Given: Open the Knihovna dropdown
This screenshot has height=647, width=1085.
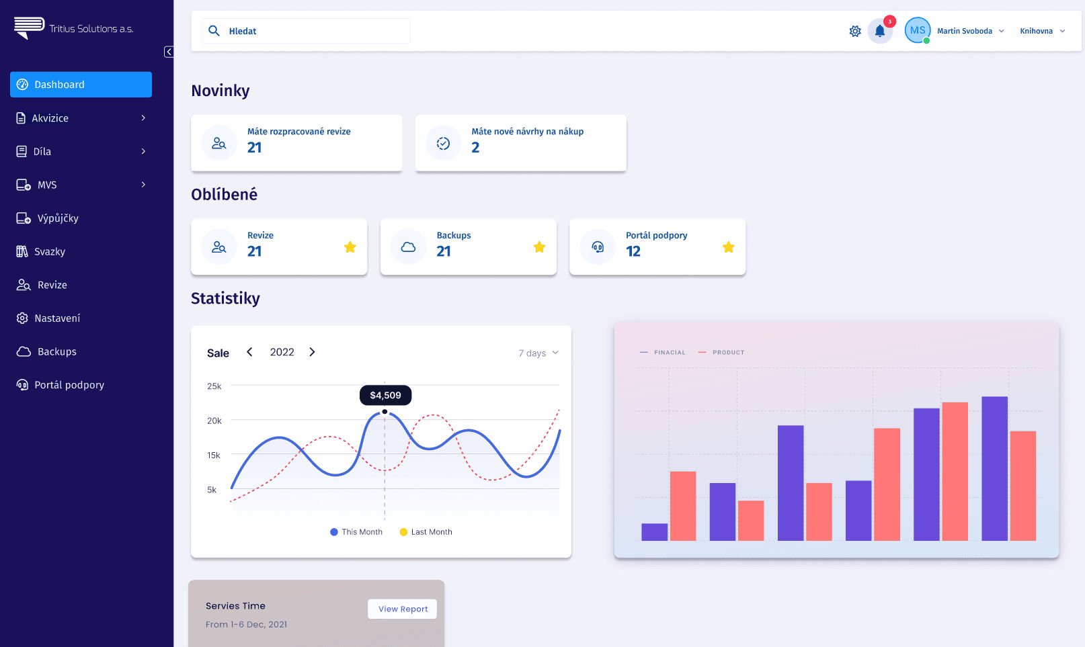Looking at the screenshot, I should tap(1043, 31).
